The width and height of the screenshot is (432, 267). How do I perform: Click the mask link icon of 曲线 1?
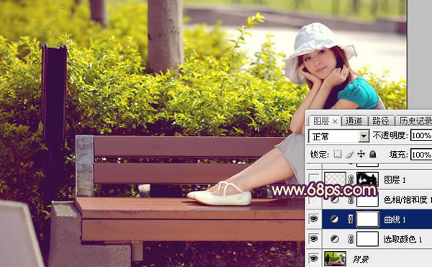pos(351,219)
